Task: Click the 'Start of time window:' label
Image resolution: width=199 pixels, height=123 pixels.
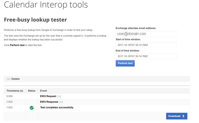Action: [x=128, y=40]
